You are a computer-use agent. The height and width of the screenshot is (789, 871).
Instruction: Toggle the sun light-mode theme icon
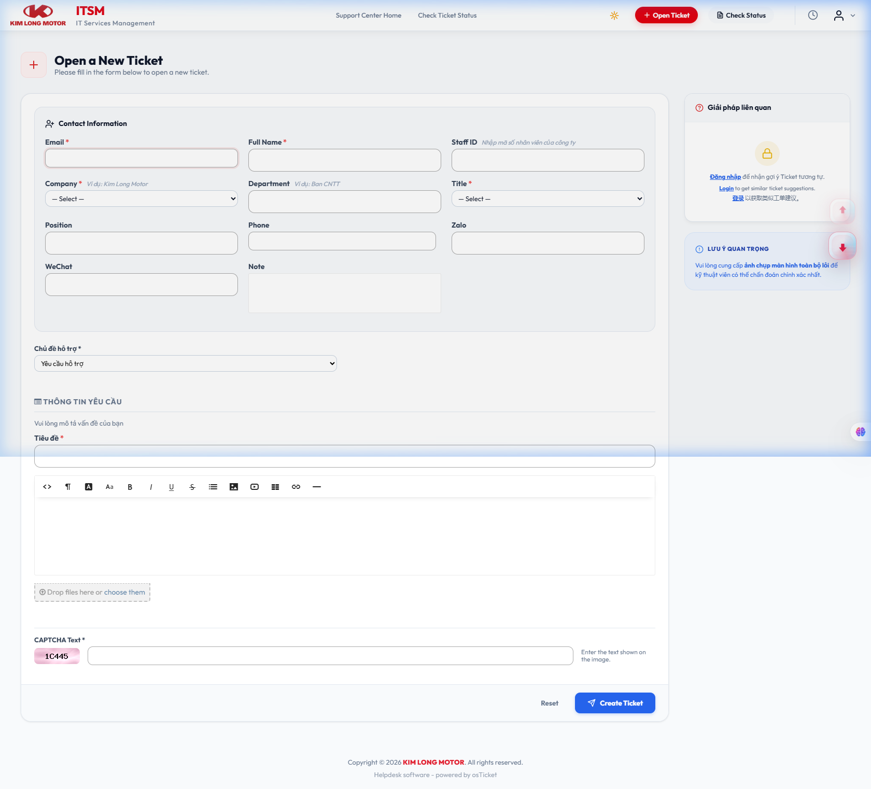tap(614, 16)
